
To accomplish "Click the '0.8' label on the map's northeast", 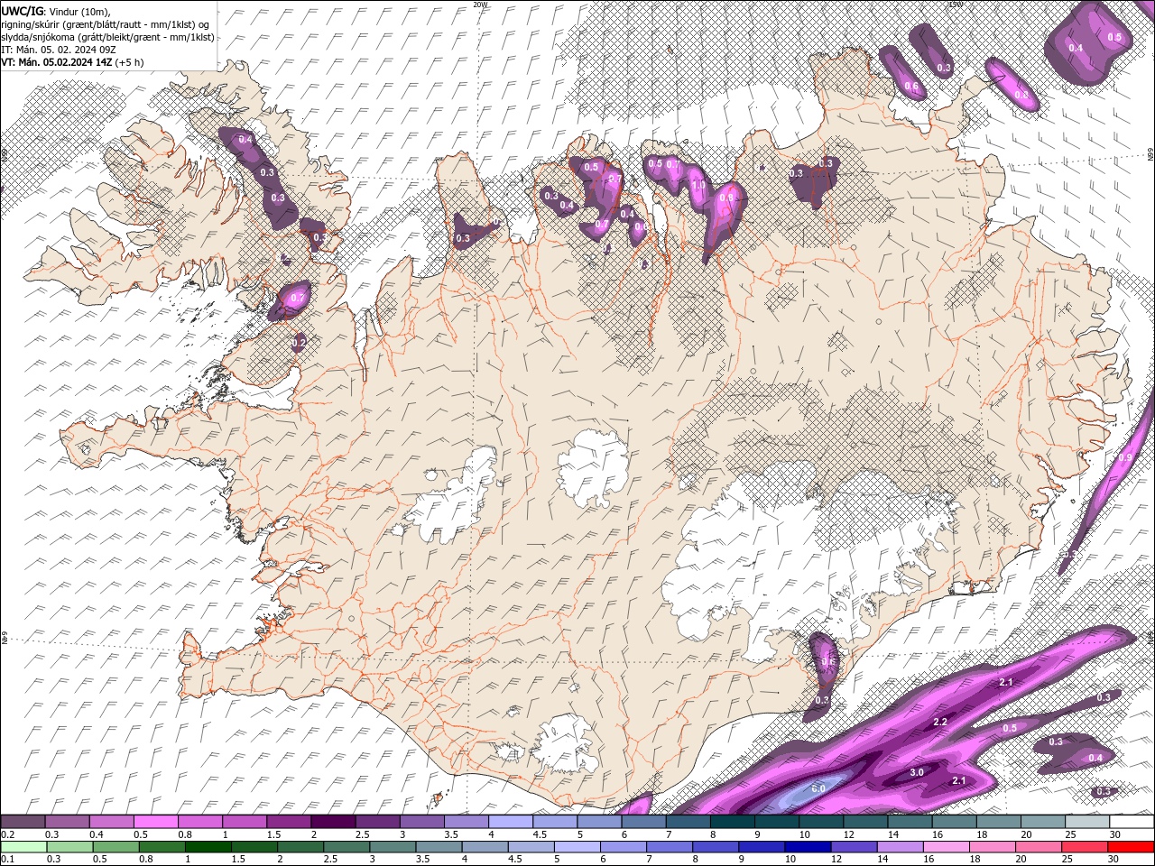I will (x=1021, y=94).
